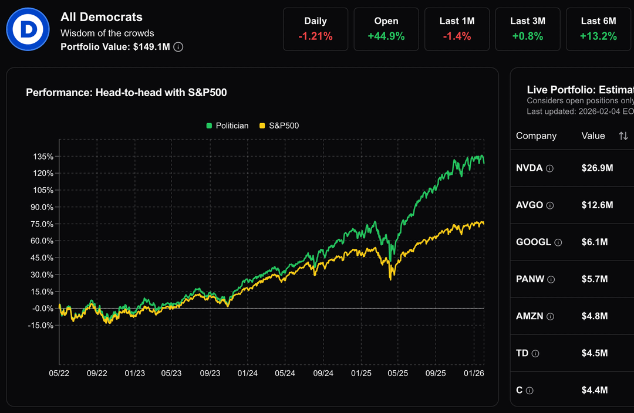Image resolution: width=634 pixels, height=413 pixels.
Task: Click the Open +44.9% stat card
Action: 386,29
